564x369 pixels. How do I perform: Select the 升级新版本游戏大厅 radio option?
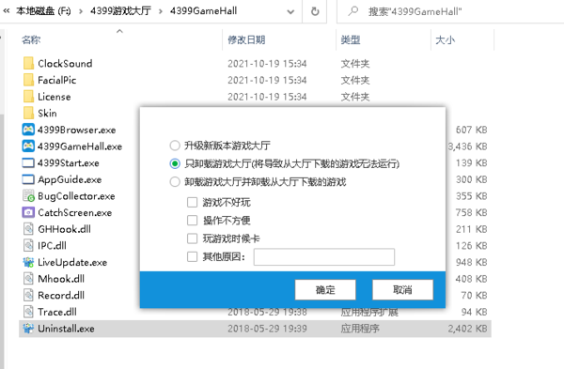(175, 146)
